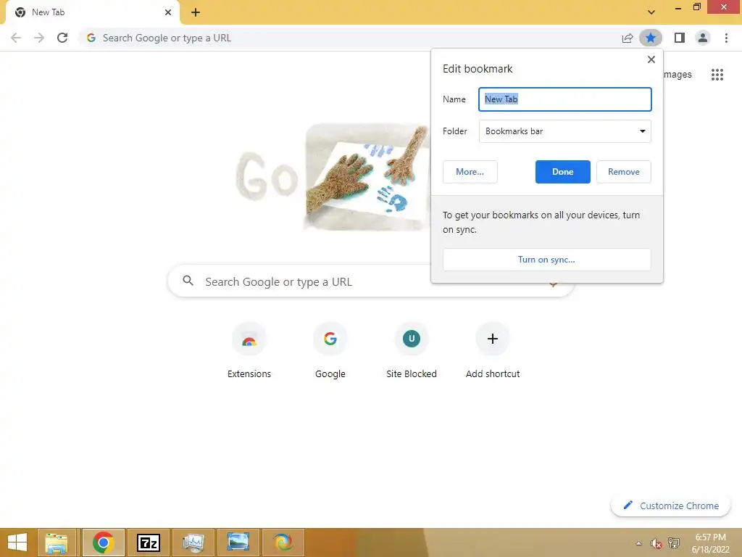Open the Extensions shortcut
Viewport: 742px width, 557px height.
click(x=249, y=351)
